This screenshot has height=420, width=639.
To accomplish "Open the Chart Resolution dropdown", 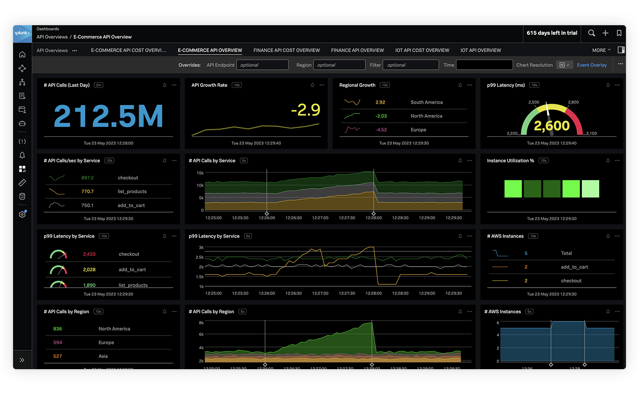I will (x=565, y=65).
